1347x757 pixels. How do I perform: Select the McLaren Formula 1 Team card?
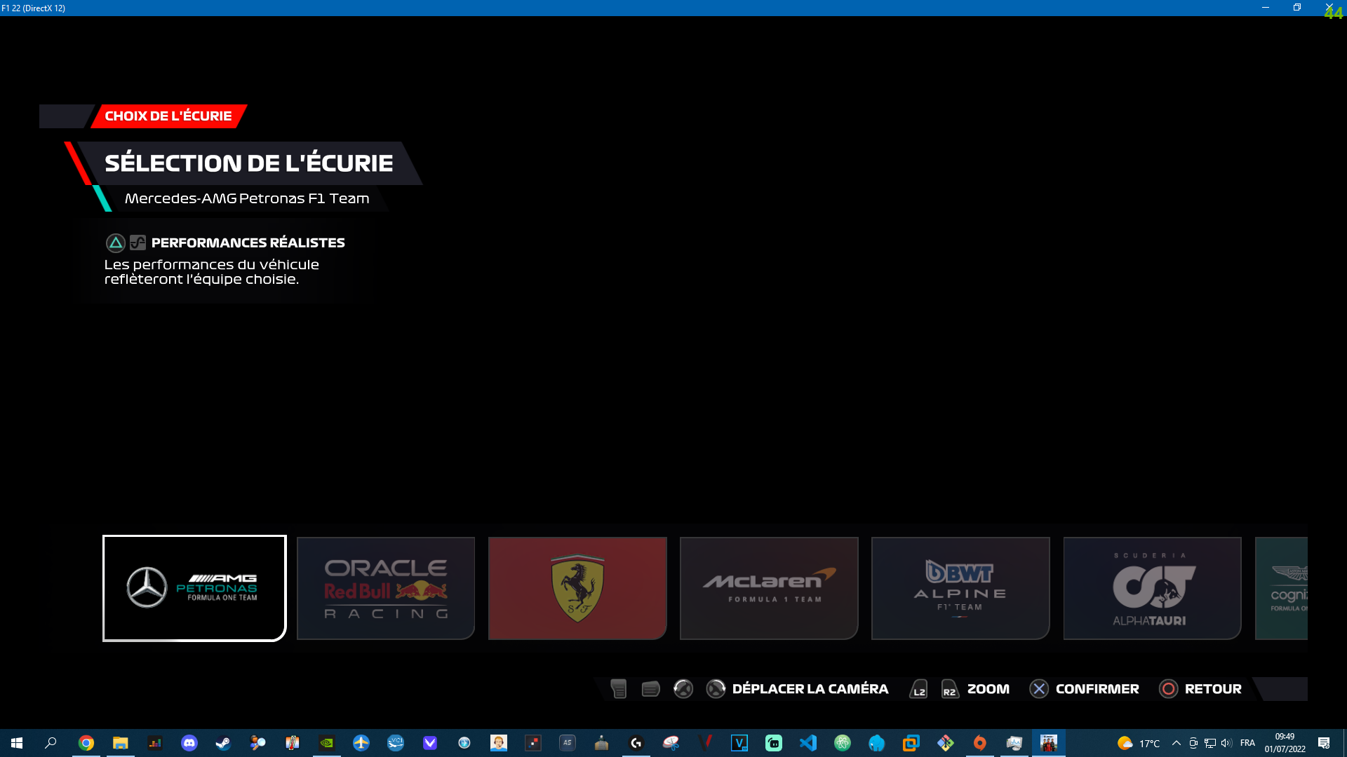pos(769,588)
